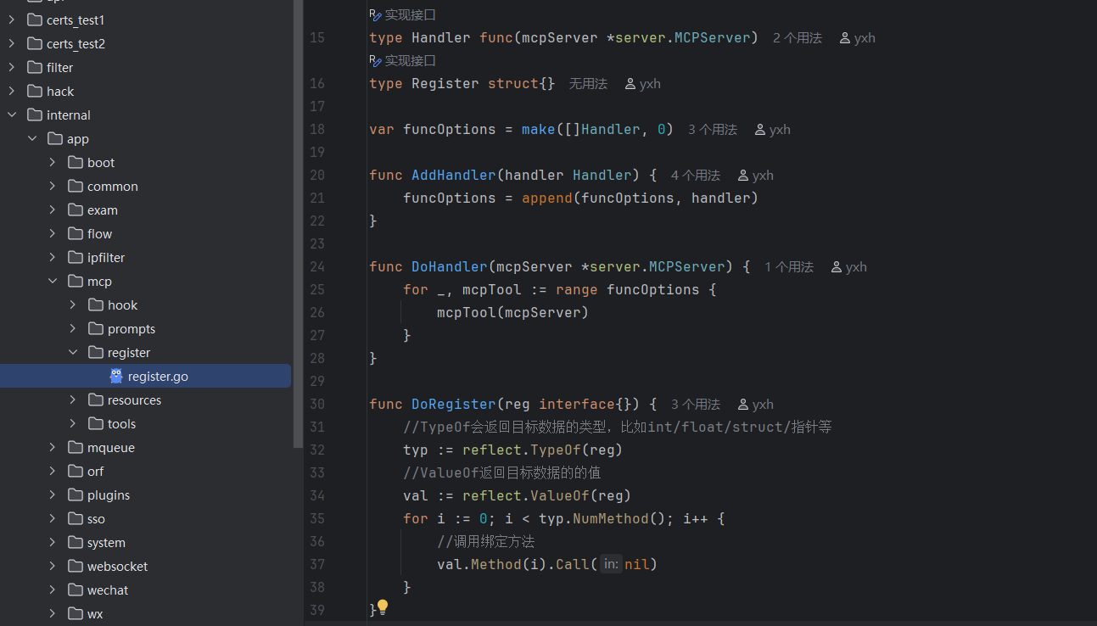Click the 'append' call on line 21
Viewport: 1097px width, 626px height.
point(547,198)
